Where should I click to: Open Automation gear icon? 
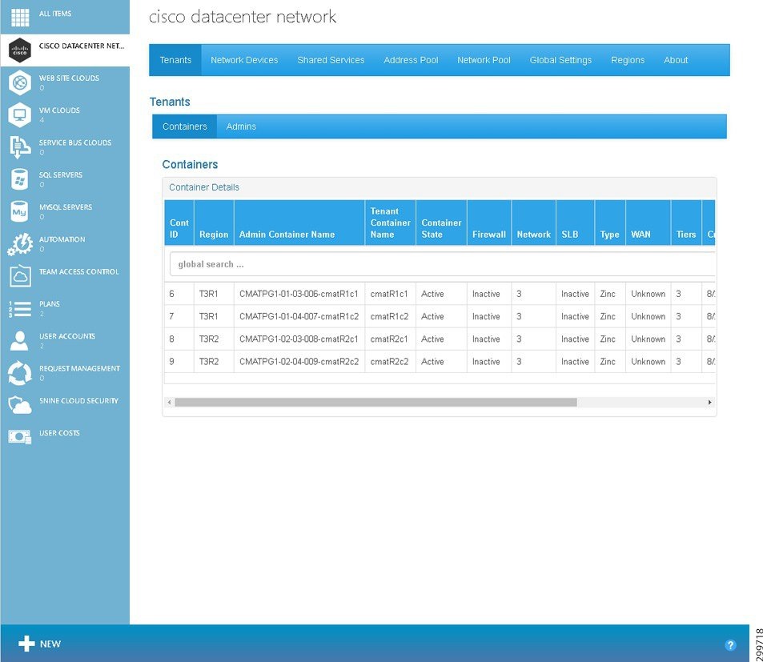point(20,243)
